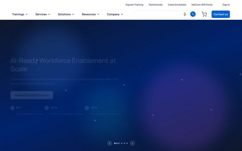Click the icon beside 28+ stat

12,108
